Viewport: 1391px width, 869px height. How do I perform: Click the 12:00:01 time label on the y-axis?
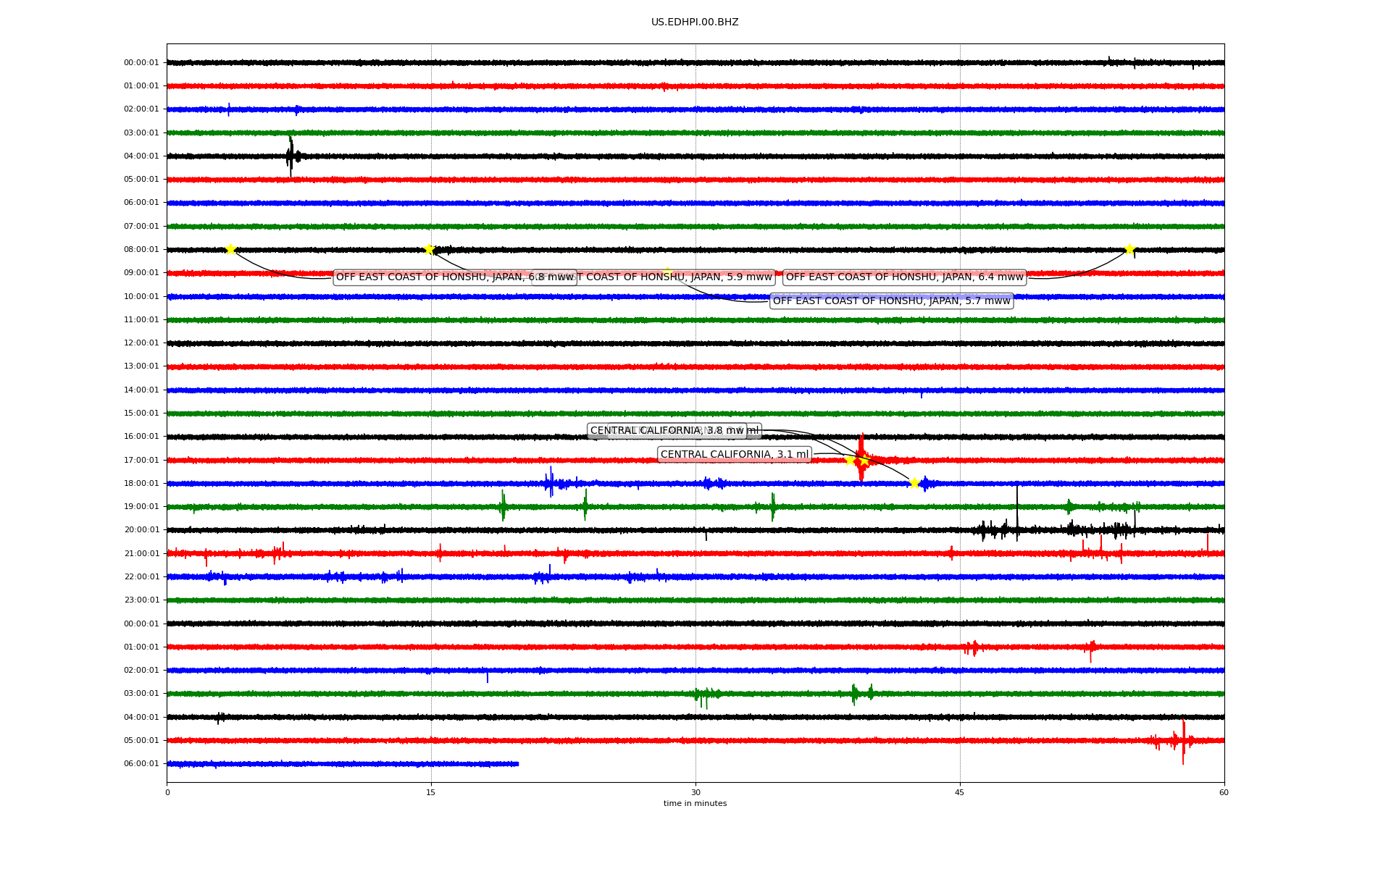click(141, 343)
